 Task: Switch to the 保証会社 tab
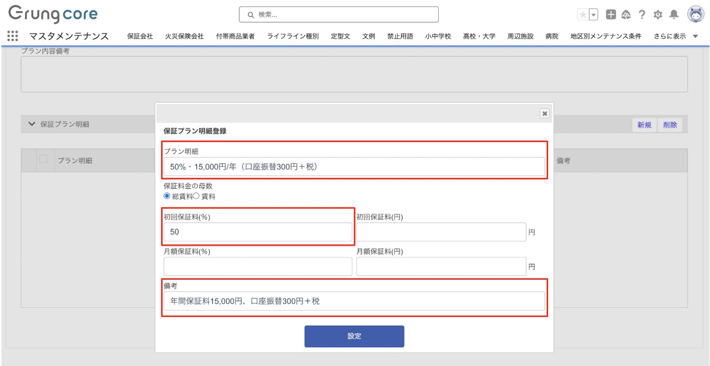[140, 36]
